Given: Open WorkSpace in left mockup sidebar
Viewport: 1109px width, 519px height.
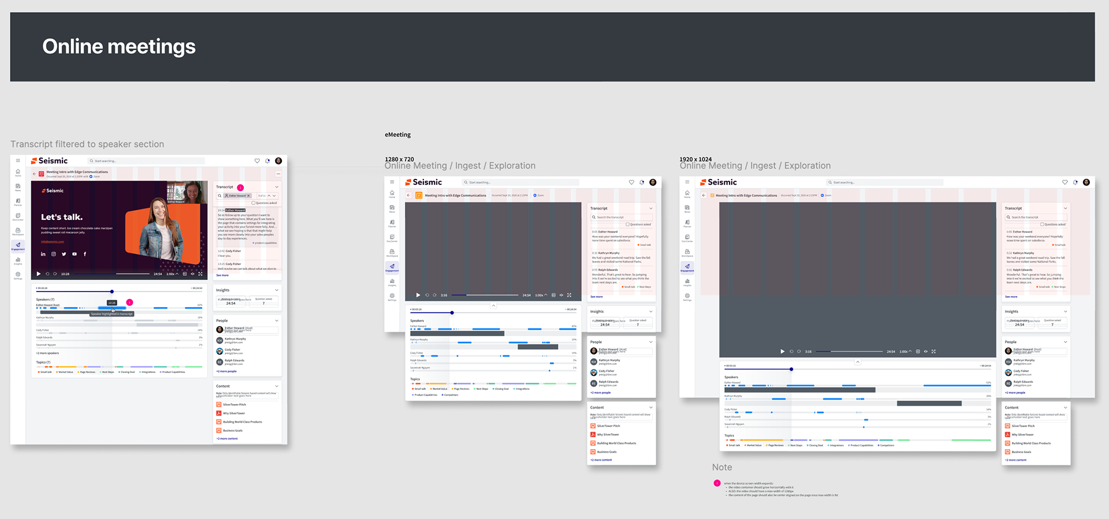Looking at the screenshot, I should click(18, 231).
